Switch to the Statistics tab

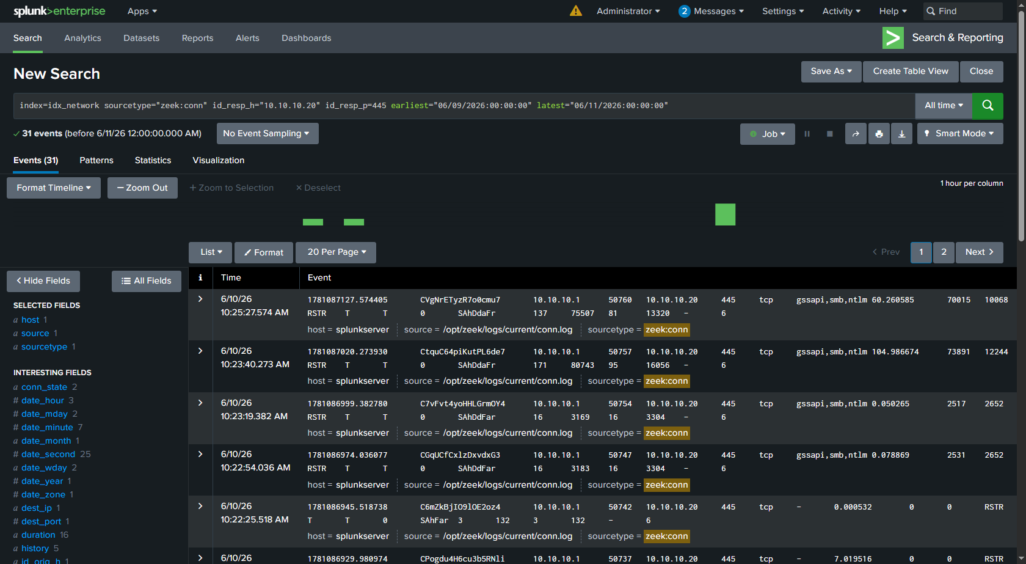click(153, 160)
